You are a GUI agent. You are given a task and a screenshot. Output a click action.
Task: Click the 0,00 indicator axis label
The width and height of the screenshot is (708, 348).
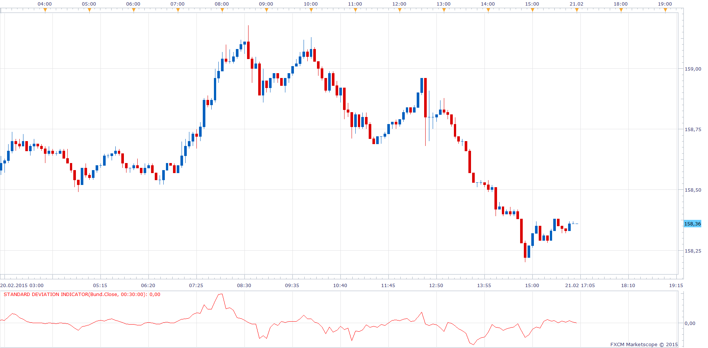(x=690, y=323)
